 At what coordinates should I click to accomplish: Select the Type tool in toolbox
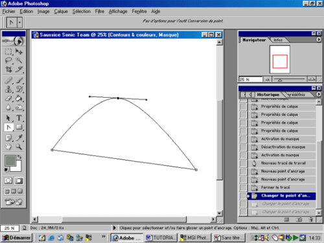[x=19, y=118]
